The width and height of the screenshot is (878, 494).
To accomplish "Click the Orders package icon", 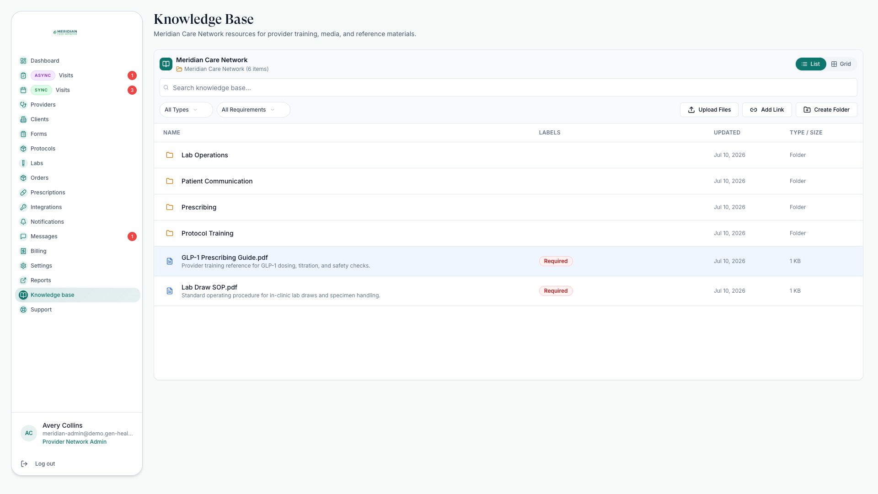I will 23,178.
